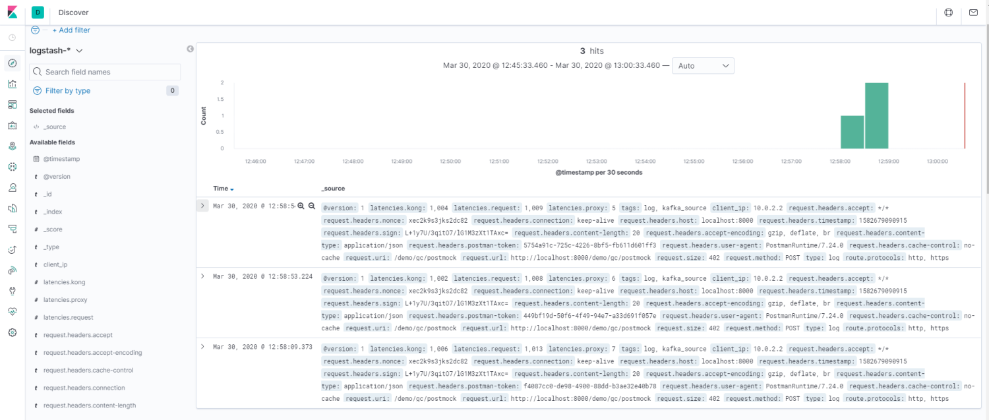Expand the 12:58:53.224 log row
Screen dimensions: 989x420
pyautogui.click(x=202, y=276)
